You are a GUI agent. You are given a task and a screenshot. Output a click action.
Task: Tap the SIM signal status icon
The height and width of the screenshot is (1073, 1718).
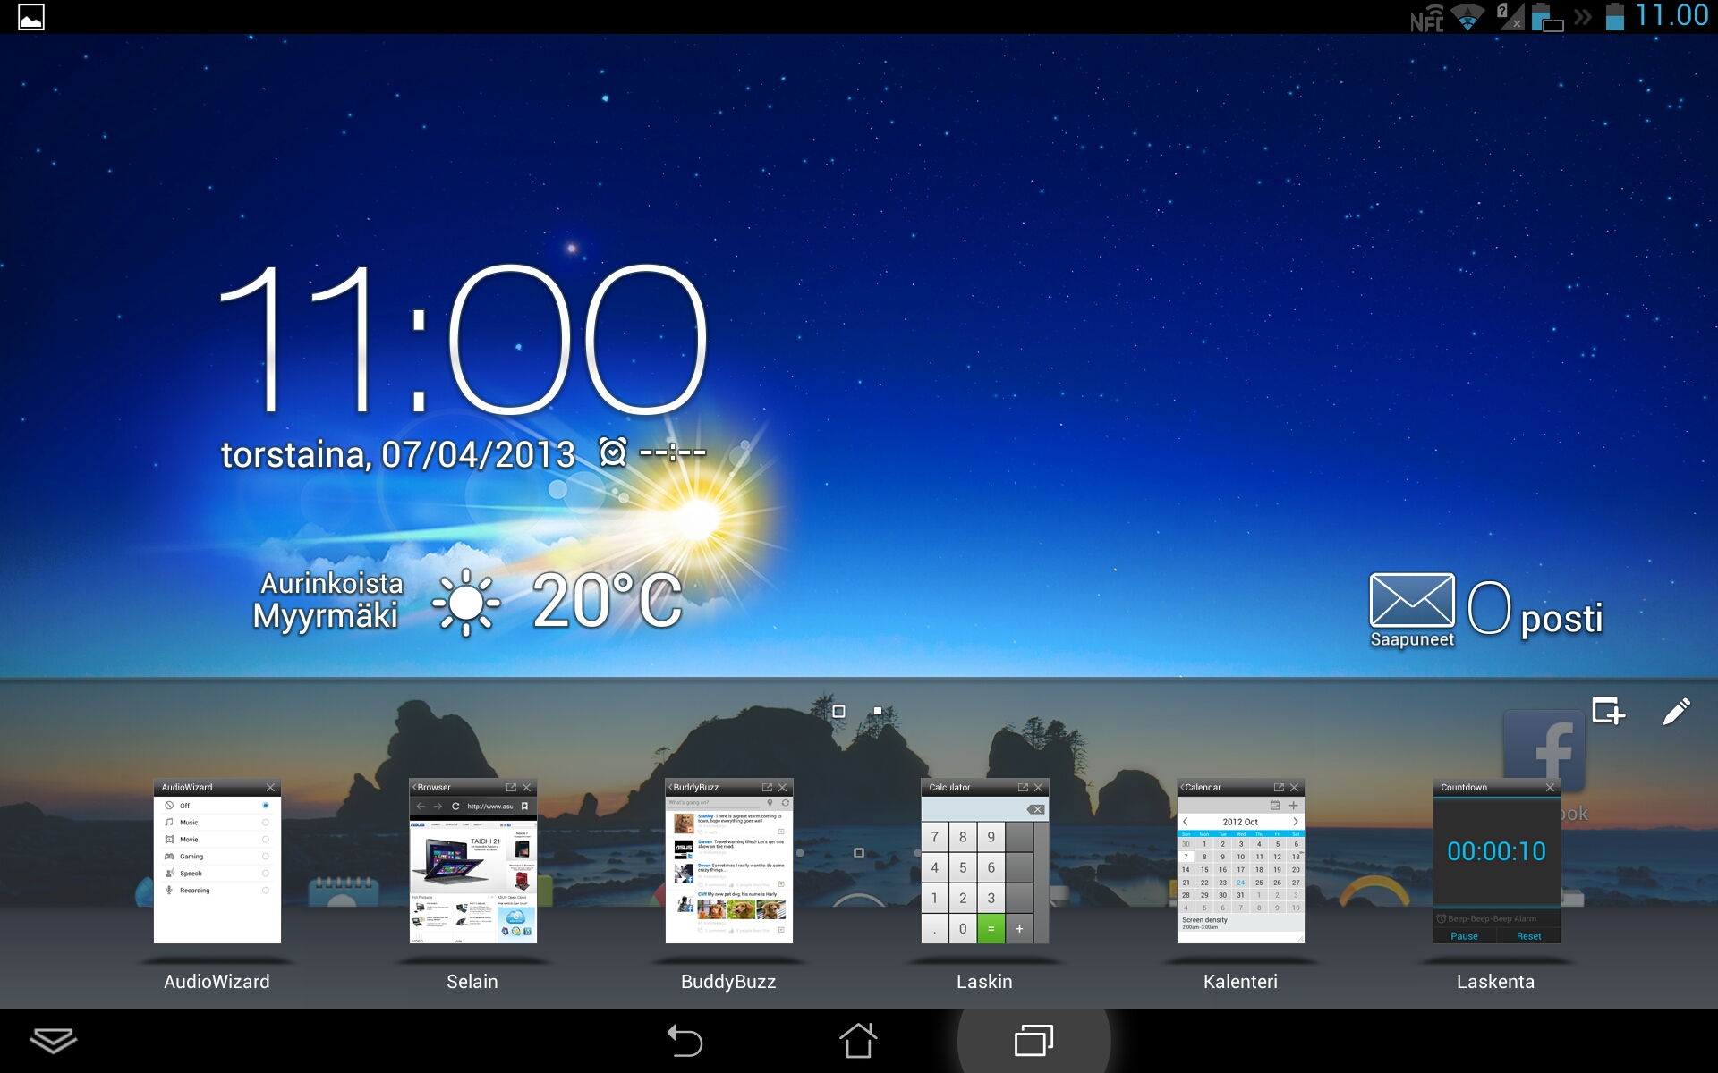point(1509,17)
